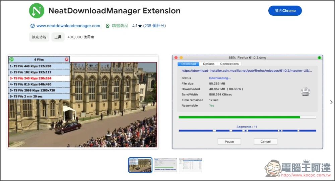Select the second carousel thumbnail
Viewport: 335px width, 181px height.
[165, 165]
